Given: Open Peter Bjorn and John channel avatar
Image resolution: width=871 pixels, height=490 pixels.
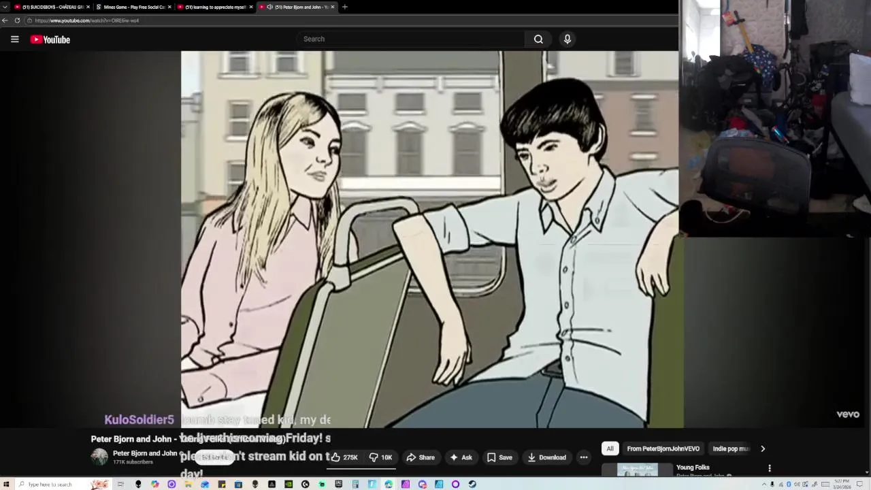Looking at the screenshot, I should (99, 457).
